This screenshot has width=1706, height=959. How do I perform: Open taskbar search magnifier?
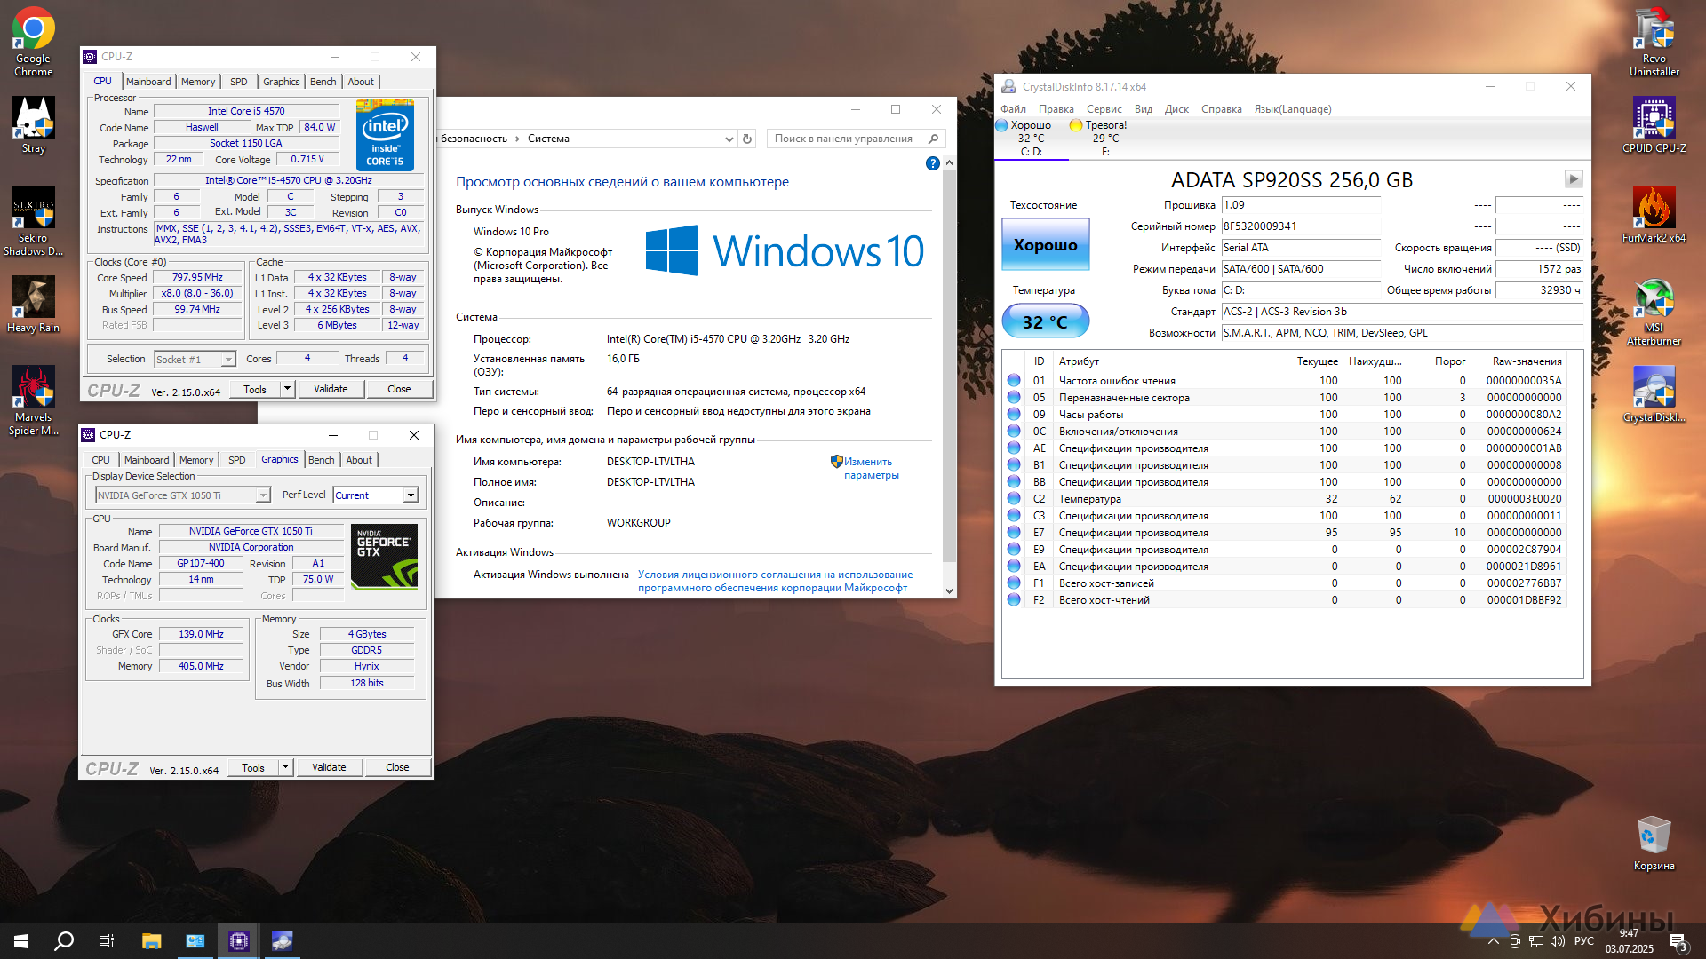tap(64, 941)
